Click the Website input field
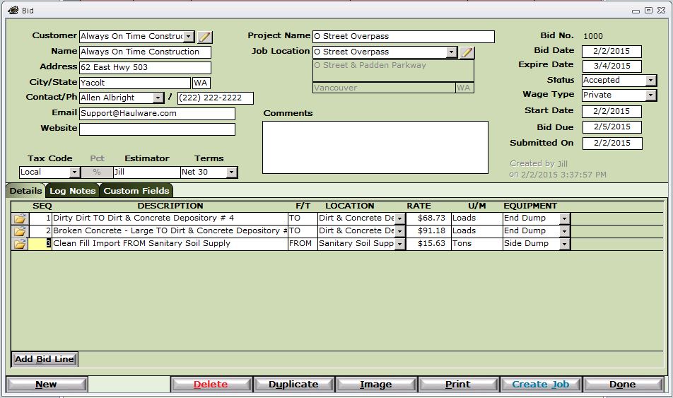The height and width of the screenshot is (398, 673). pos(157,129)
